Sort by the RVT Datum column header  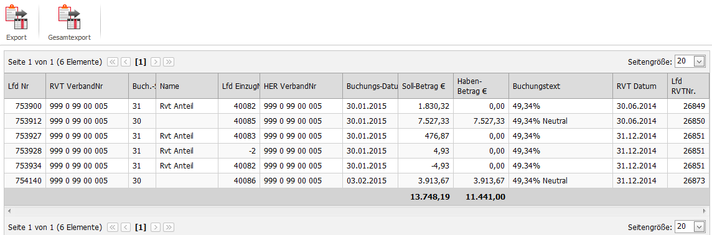point(640,86)
